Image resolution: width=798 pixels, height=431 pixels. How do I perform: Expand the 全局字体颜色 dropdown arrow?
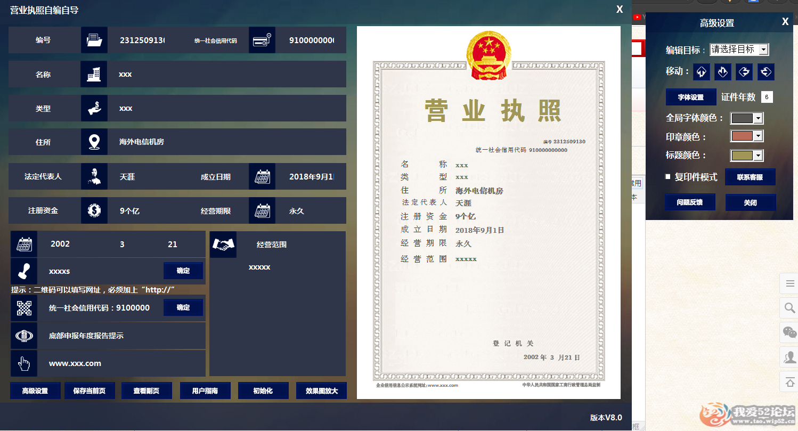pyautogui.click(x=759, y=118)
